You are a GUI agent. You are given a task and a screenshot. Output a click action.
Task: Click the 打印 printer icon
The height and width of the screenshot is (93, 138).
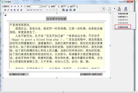126,9
